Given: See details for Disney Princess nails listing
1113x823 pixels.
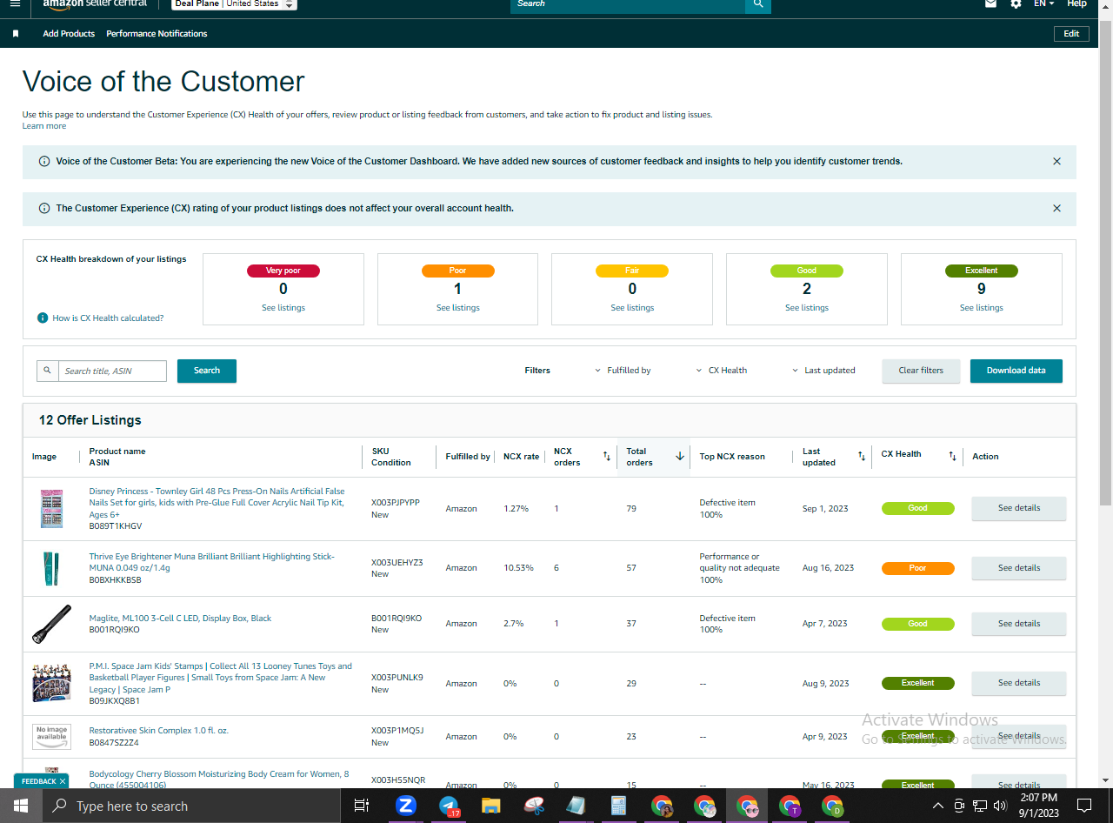Looking at the screenshot, I should click(x=1019, y=508).
